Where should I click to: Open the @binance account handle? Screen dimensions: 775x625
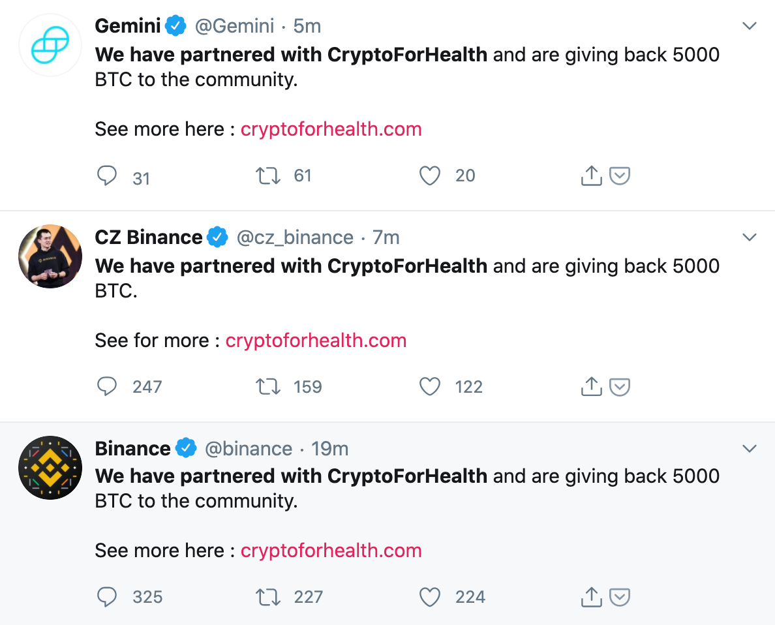point(248,449)
